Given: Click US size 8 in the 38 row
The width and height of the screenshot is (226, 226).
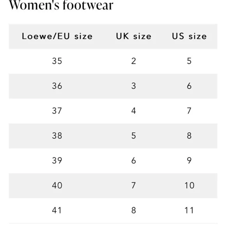Looking at the screenshot, I should point(189,136).
